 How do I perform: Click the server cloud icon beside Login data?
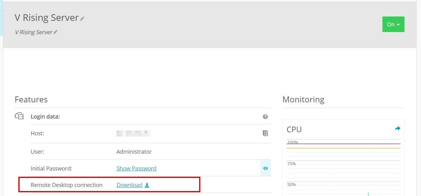(19, 116)
